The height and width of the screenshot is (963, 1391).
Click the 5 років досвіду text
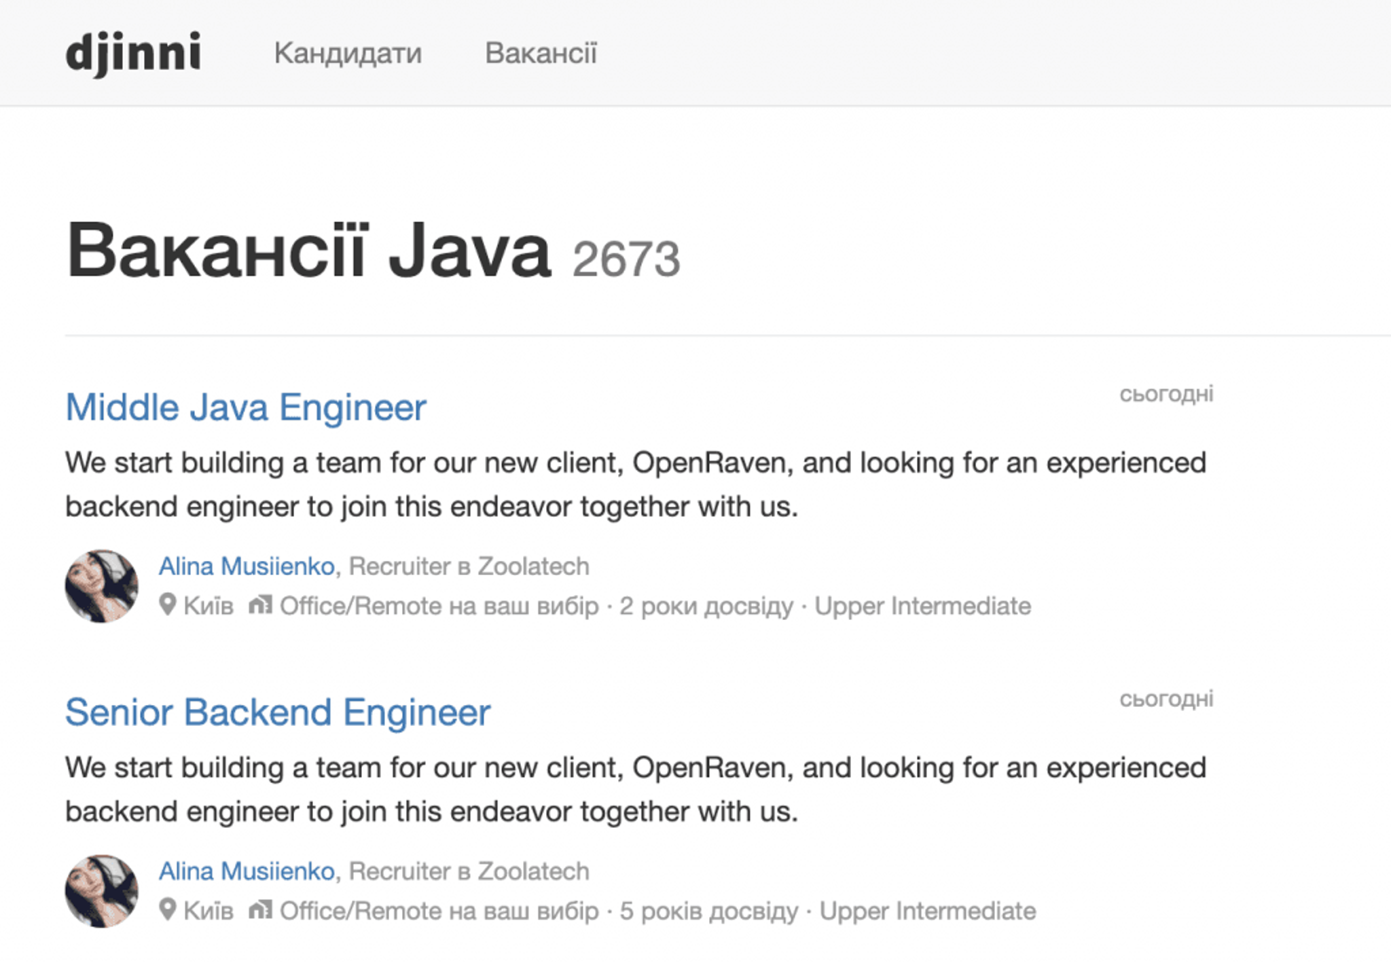tap(708, 911)
